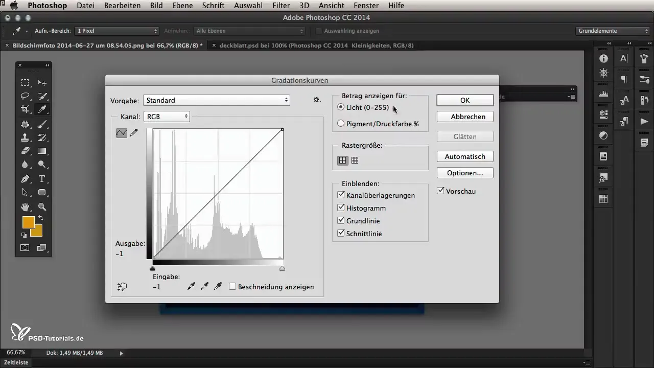Pick the gray point eyedropper
This screenshot has width=654, height=368.
coord(204,287)
